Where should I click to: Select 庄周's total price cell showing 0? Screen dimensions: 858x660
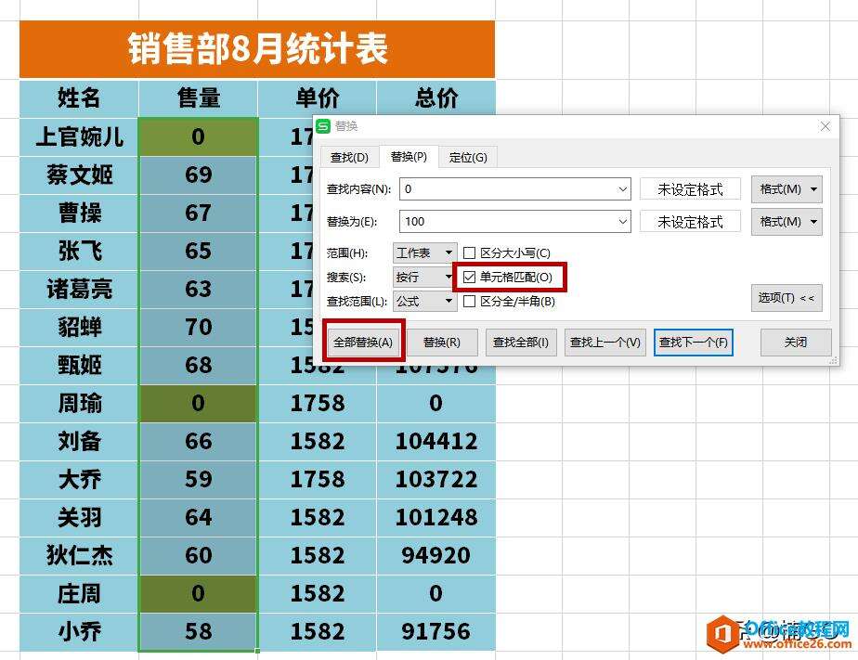[436, 593]
